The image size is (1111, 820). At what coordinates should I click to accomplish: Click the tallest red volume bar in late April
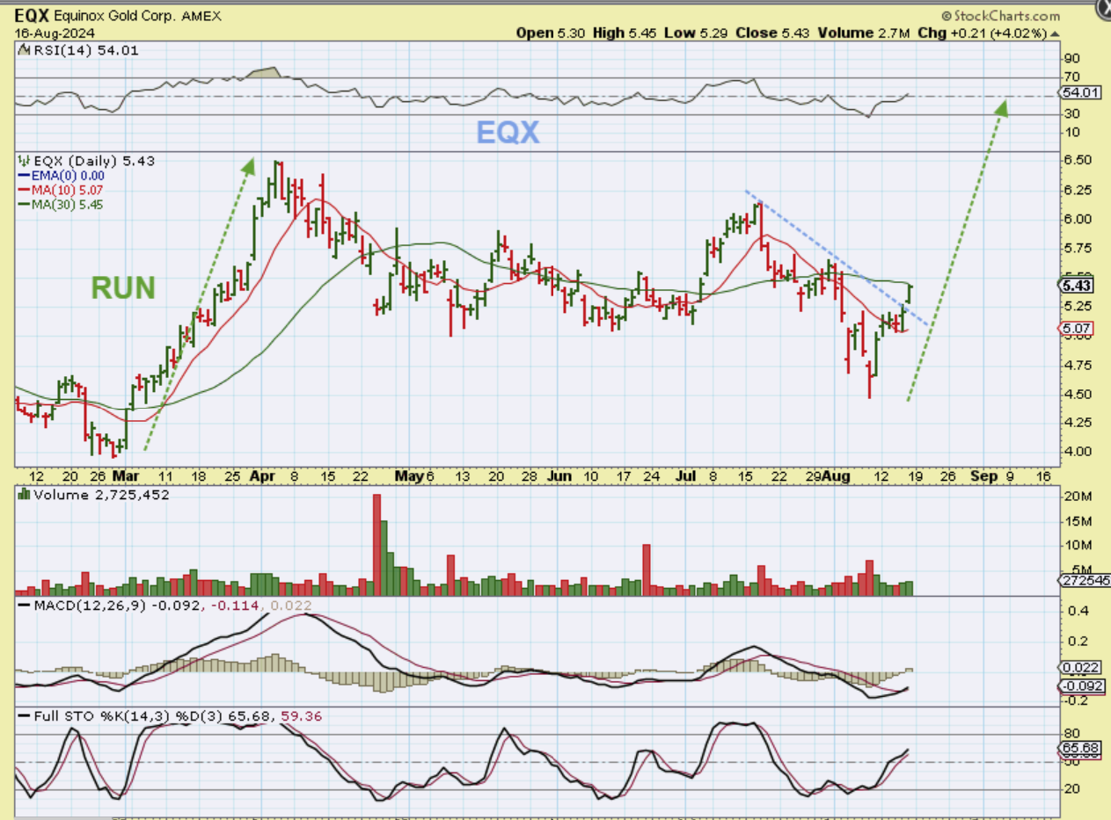(x=377, y=545)
